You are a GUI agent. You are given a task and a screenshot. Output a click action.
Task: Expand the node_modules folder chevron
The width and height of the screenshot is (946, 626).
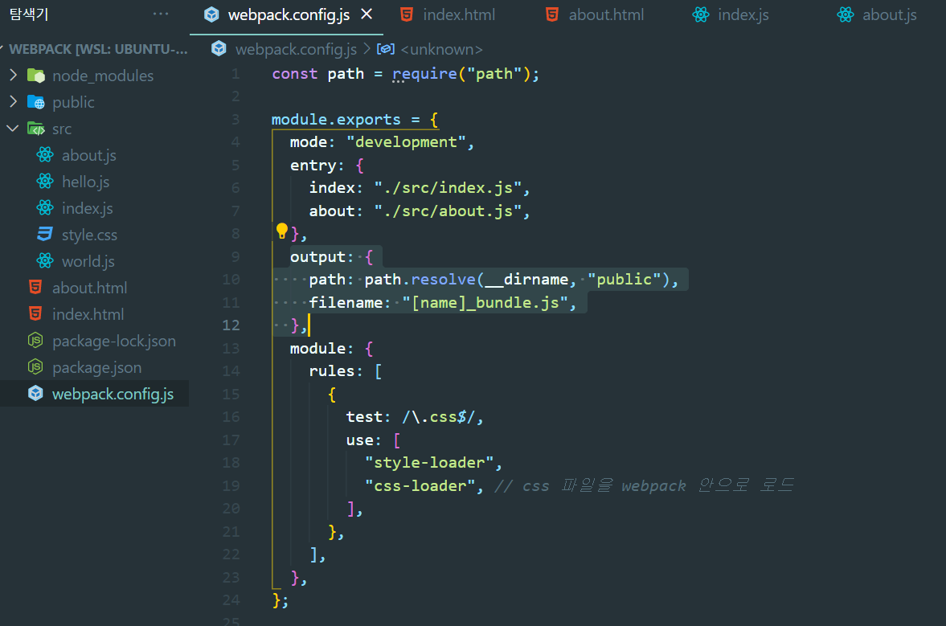(x=14, y=76)
